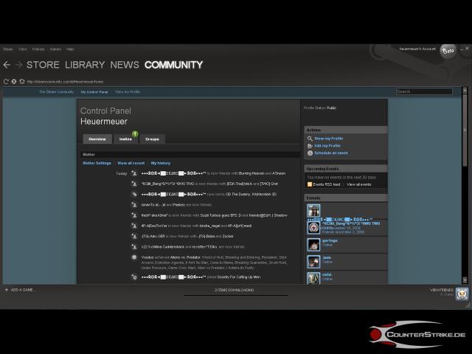Open the Help menu
This screenshot has width=472, height=354.
point(70,49)
